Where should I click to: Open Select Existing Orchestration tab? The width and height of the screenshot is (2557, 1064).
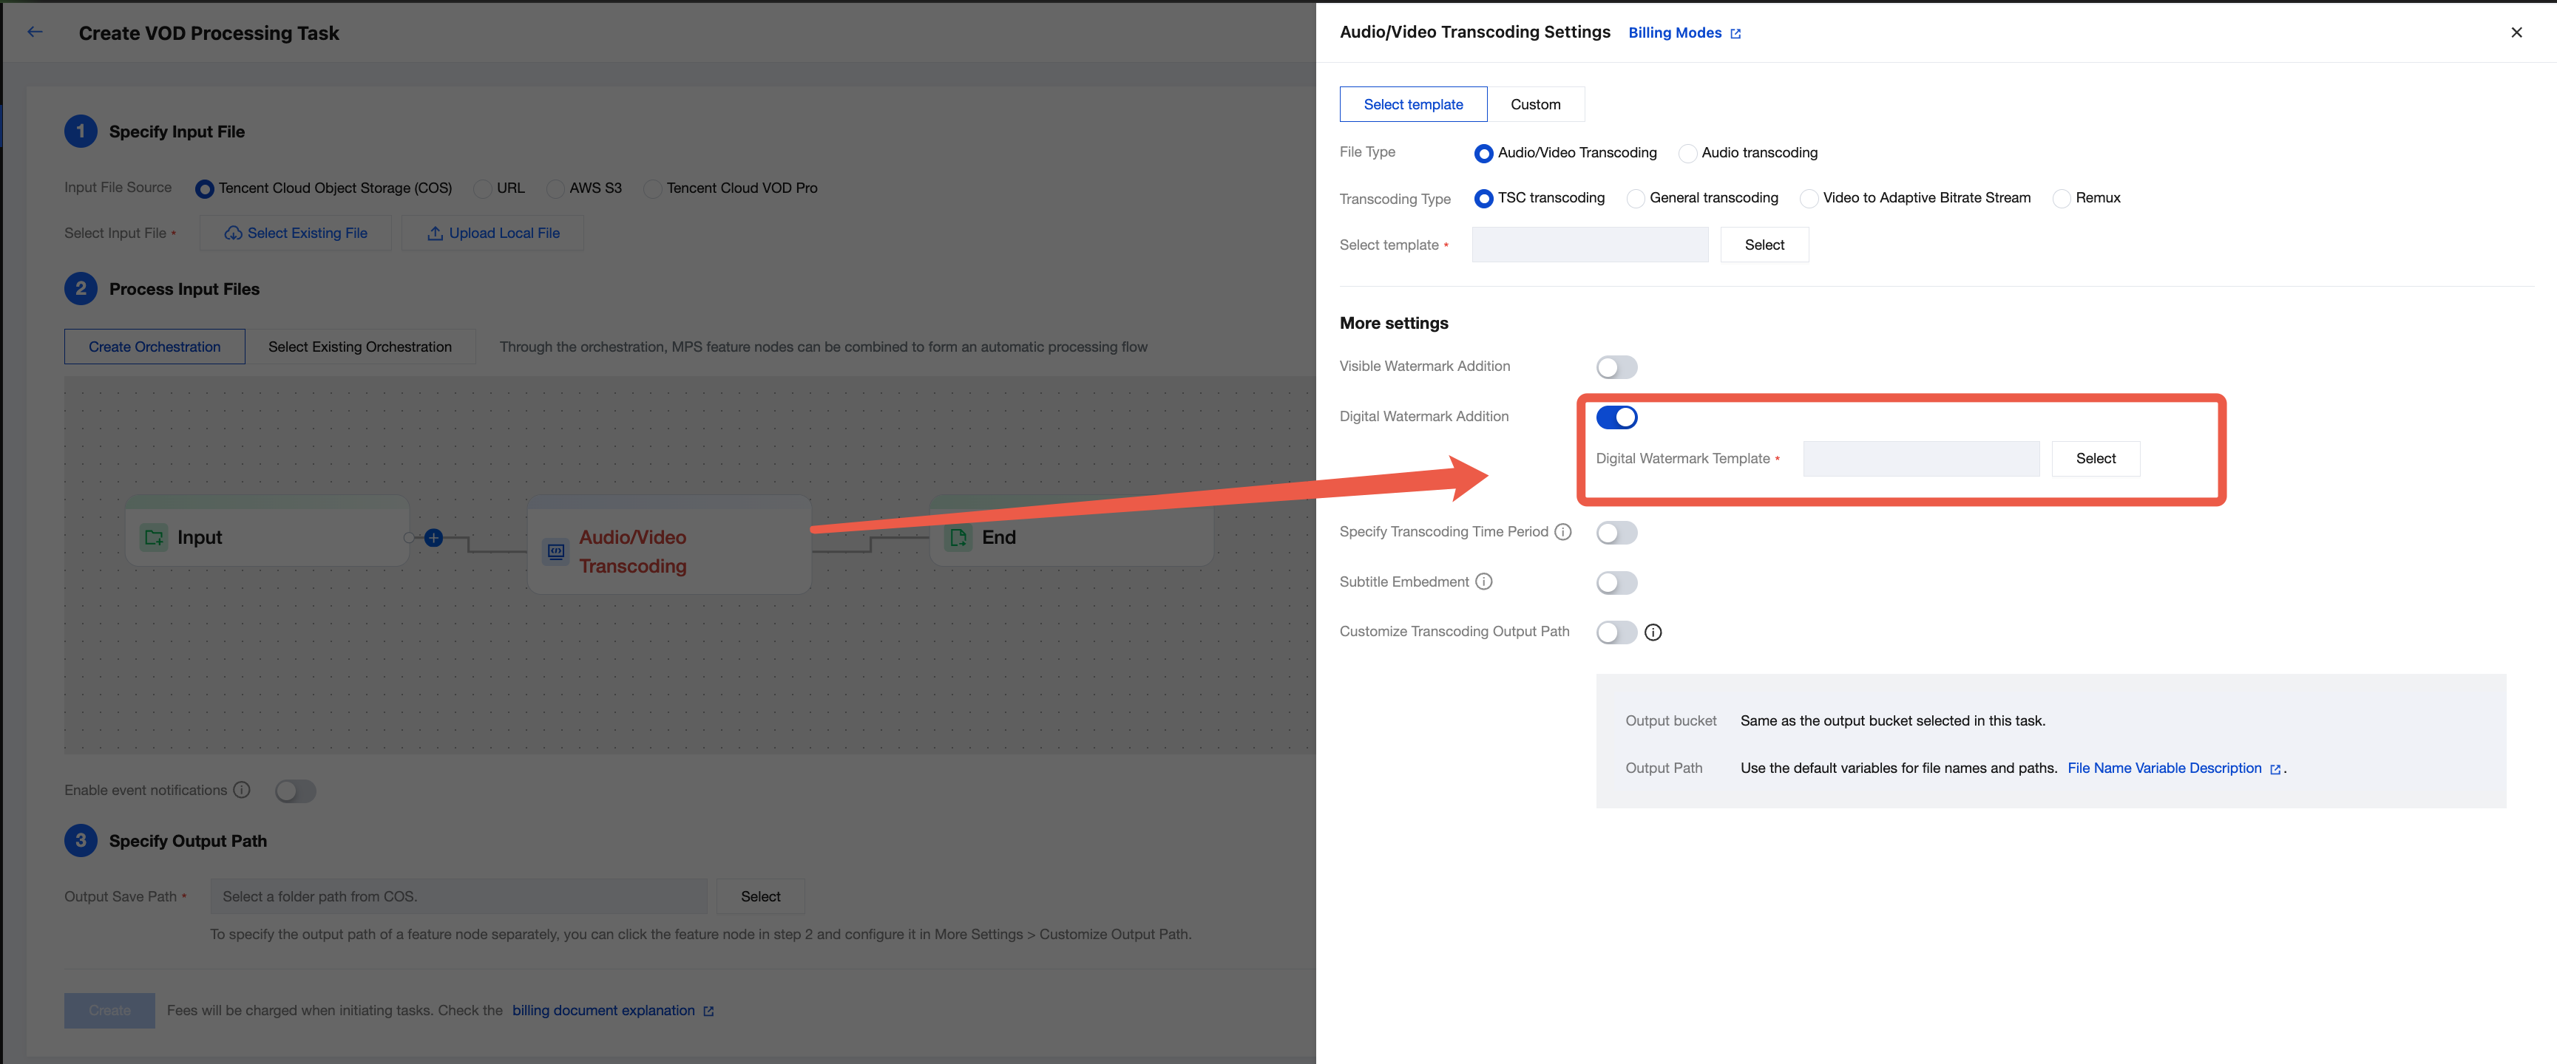359,347
